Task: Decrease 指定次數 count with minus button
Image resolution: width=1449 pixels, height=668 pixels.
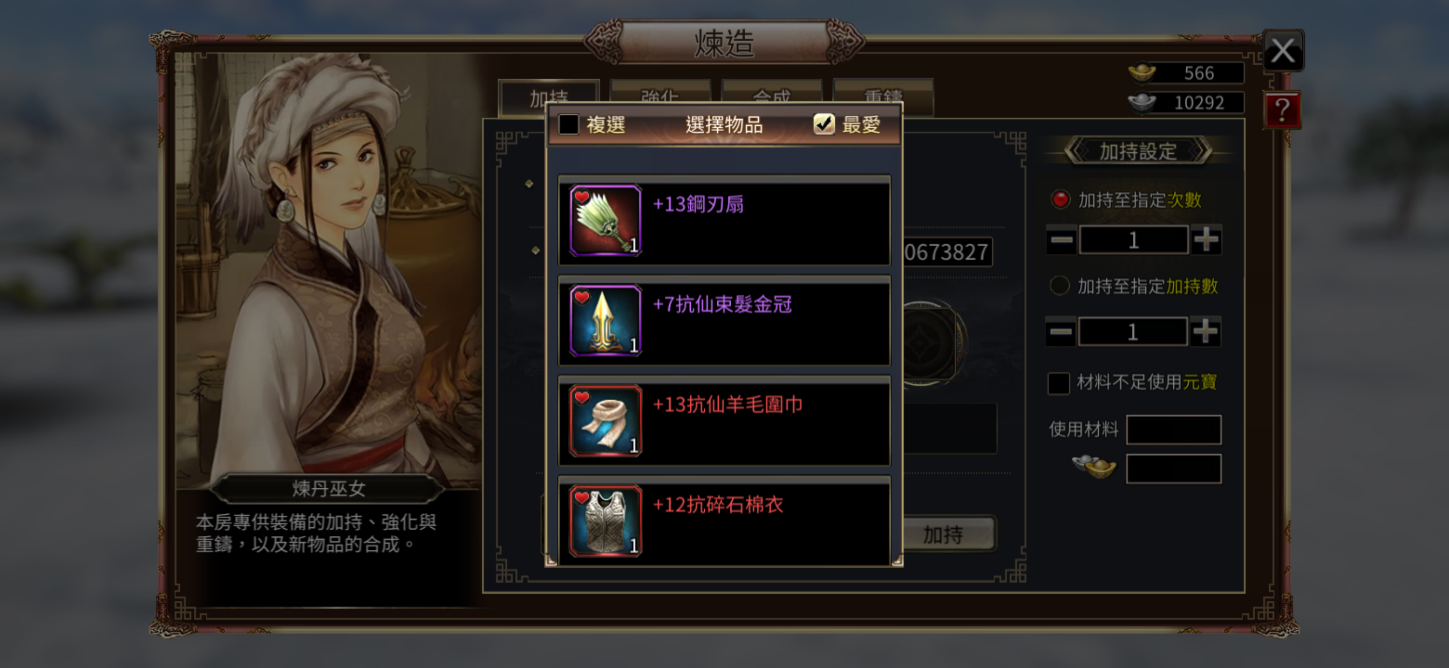Action: tap(1061, 240)
